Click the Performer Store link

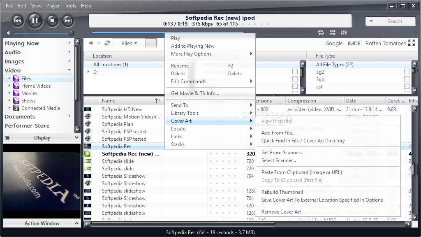click(27, 125)
